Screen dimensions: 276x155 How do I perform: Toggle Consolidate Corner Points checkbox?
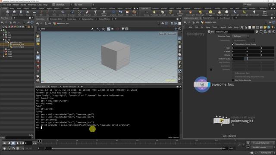click(x=233, y=44)
